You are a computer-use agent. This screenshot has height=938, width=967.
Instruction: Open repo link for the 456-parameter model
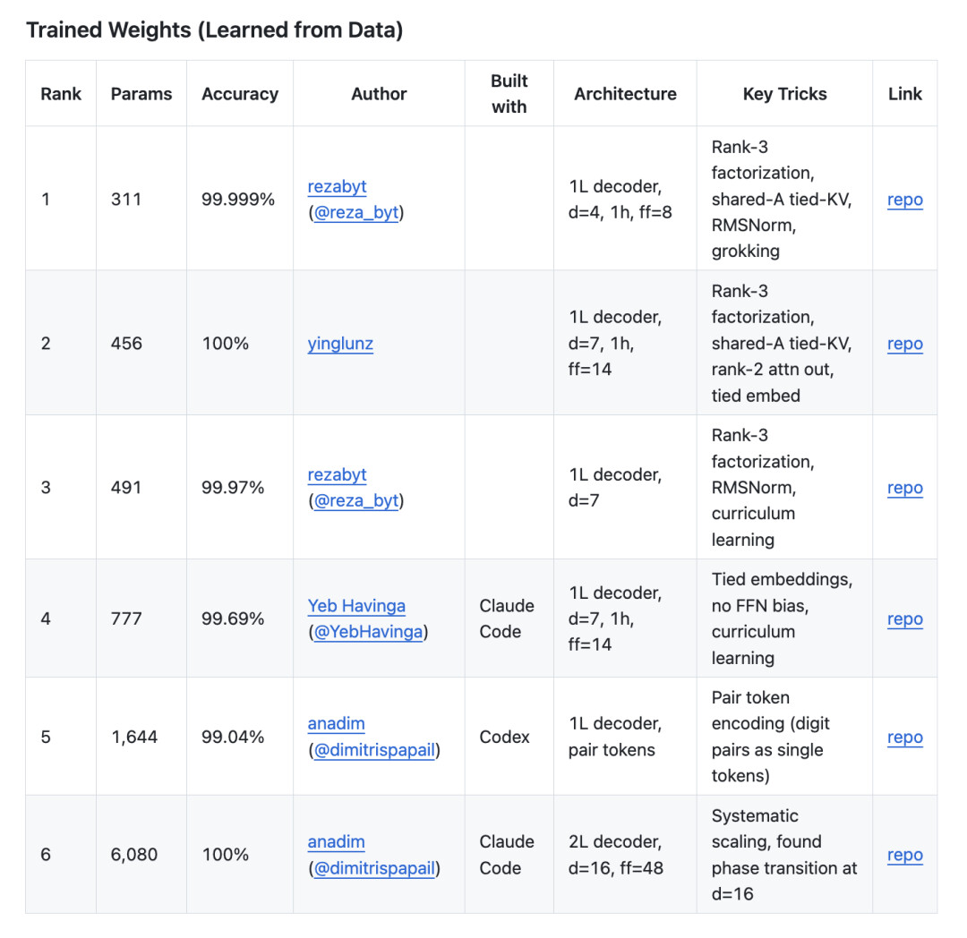[x=904, y=344]
